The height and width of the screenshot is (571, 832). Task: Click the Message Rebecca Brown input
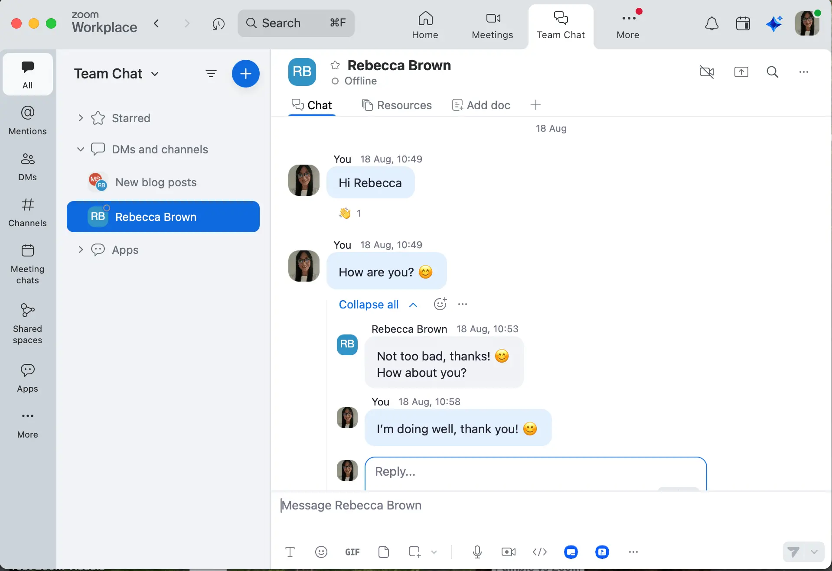551,506
